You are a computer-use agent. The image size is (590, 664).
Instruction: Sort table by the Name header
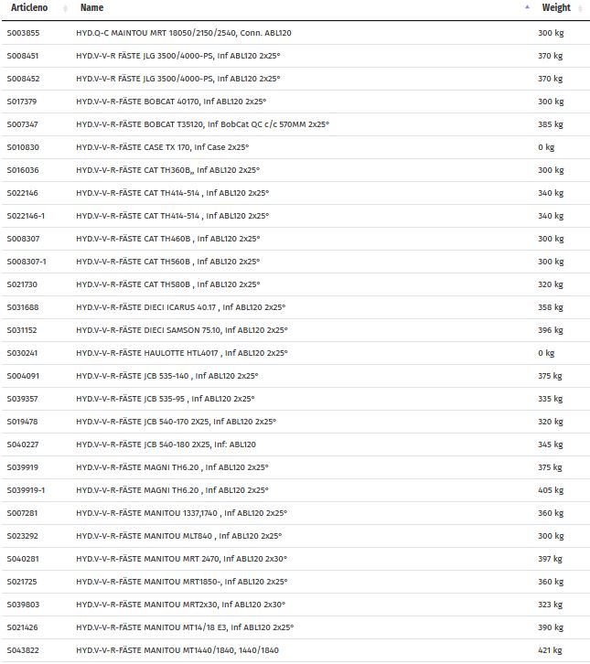[x=91, y=8]
